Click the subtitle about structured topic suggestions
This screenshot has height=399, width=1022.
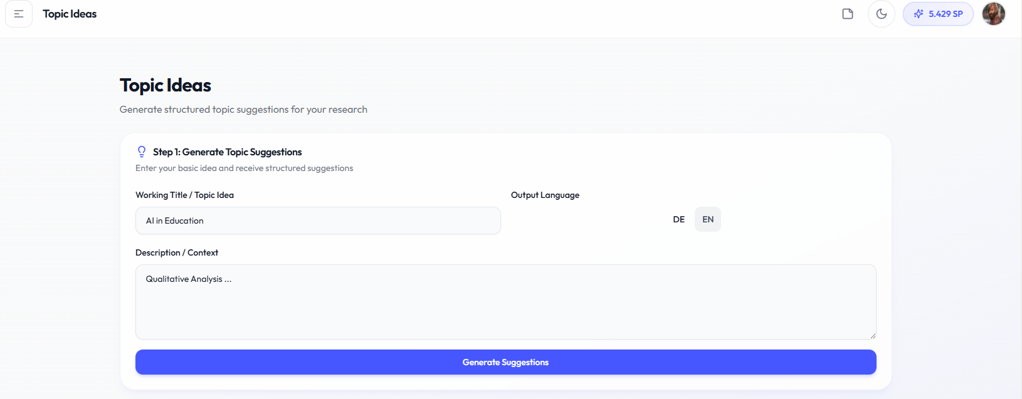pyautogui.click(x=243, y=109)
